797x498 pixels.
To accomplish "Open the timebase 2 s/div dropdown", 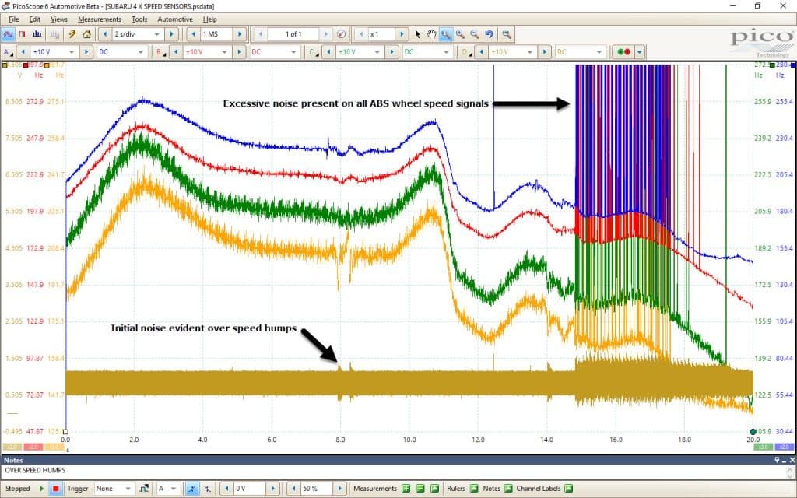I will [x=137, y=34].
